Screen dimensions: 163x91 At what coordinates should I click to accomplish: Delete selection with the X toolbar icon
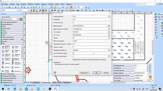click(36, 7)
